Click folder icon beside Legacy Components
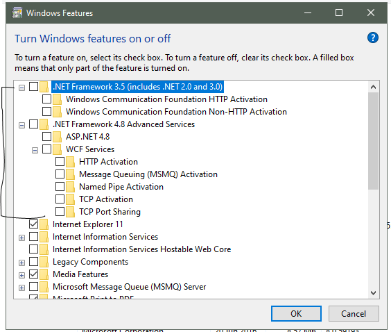The height and width of the screenshot is (332, 391). coord(44,262)
